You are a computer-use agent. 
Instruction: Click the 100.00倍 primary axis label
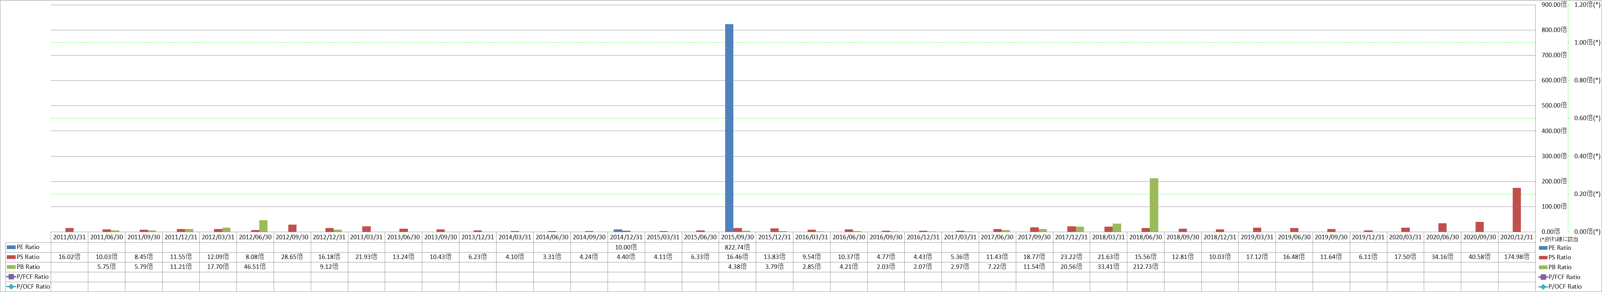[1554, 206]
